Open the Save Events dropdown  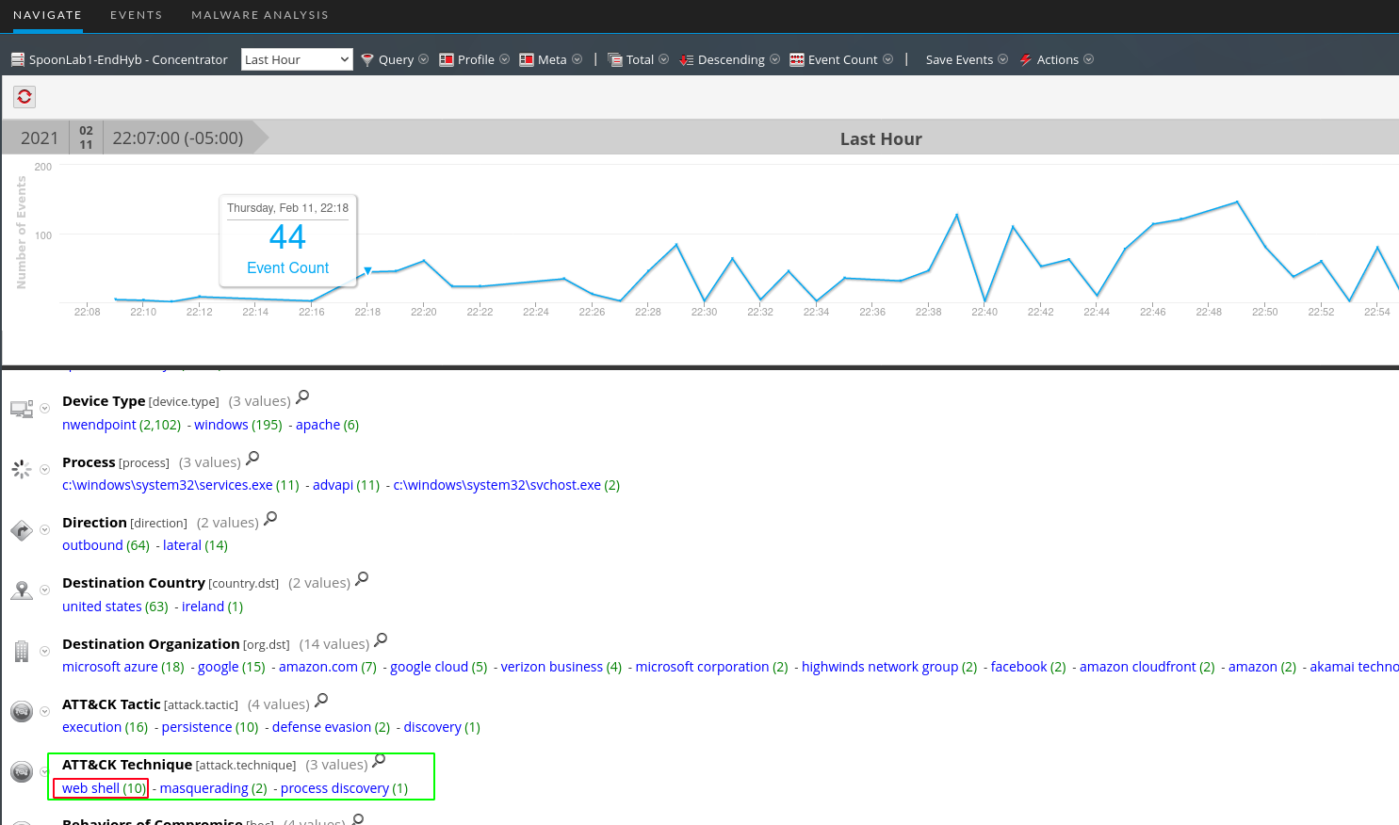(x=1002, y=59)
